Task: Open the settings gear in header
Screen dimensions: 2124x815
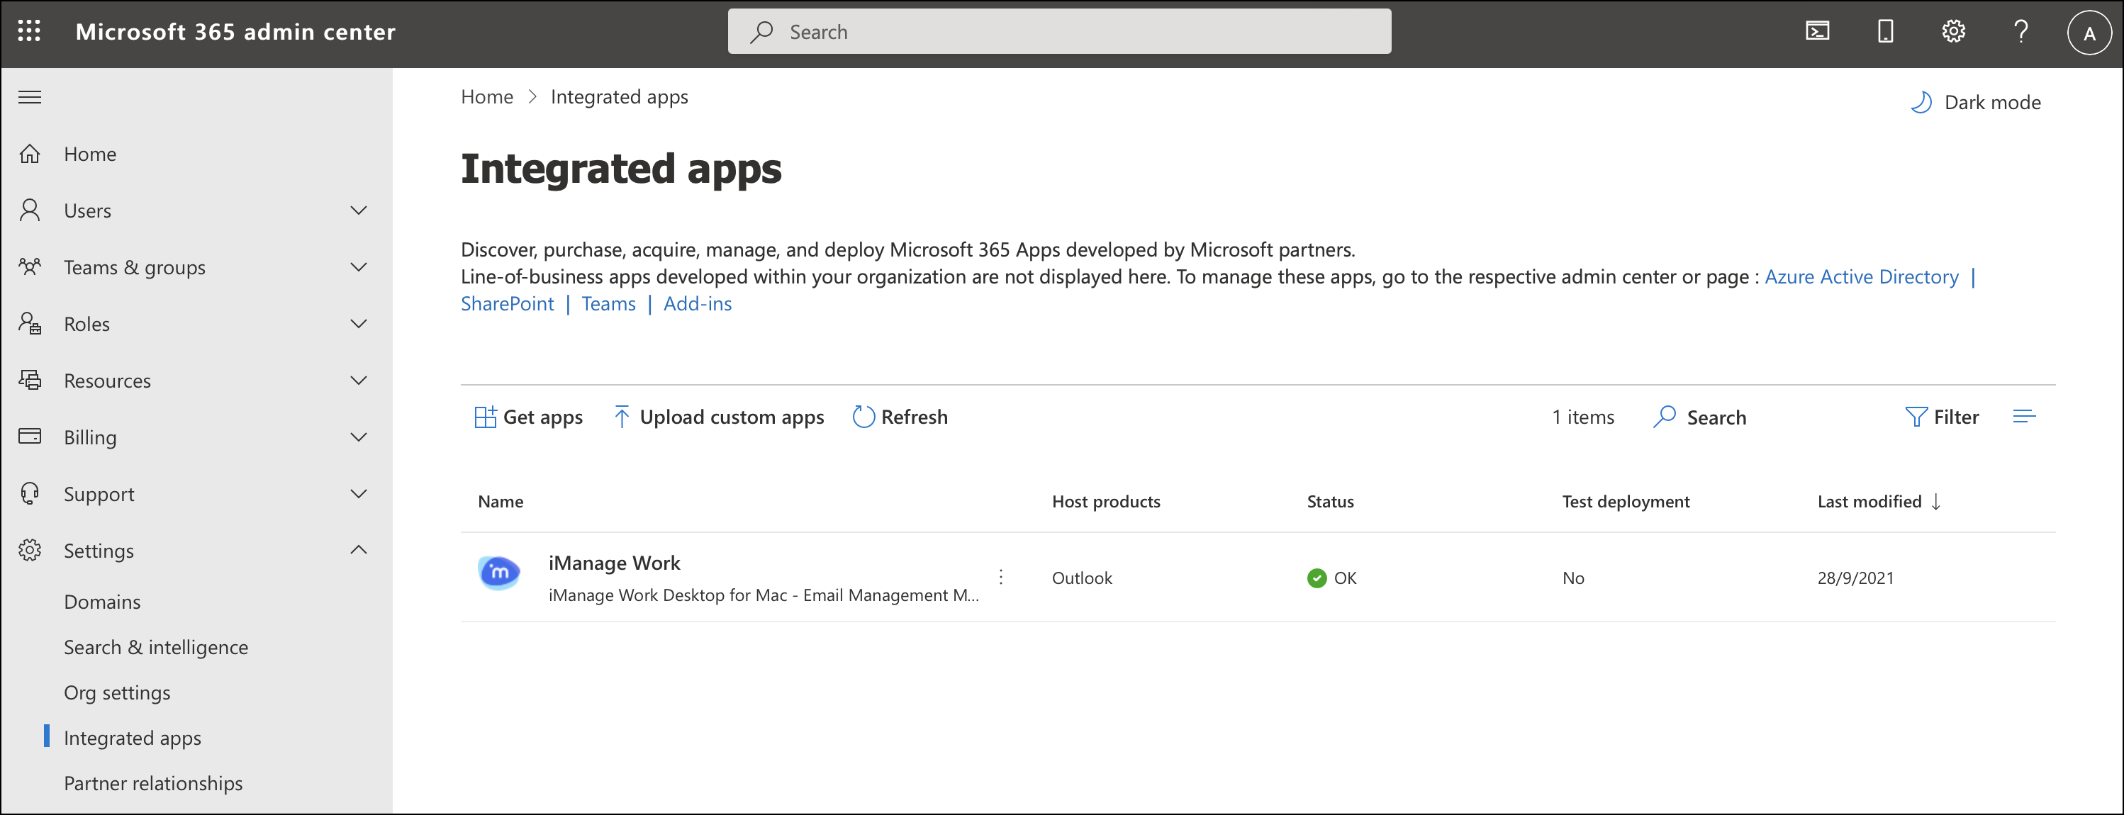Action: click(1952, 31)
